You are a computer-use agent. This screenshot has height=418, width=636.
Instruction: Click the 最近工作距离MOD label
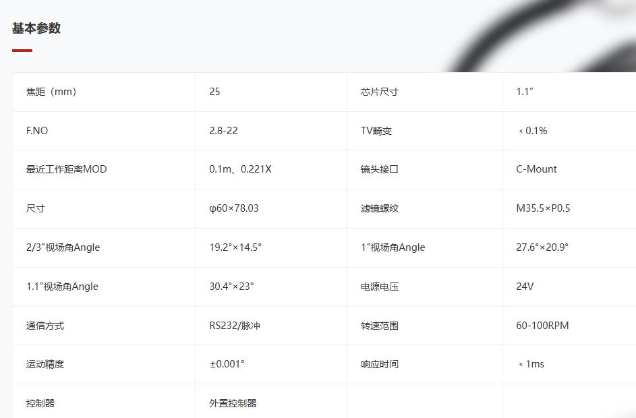point(66,169)
